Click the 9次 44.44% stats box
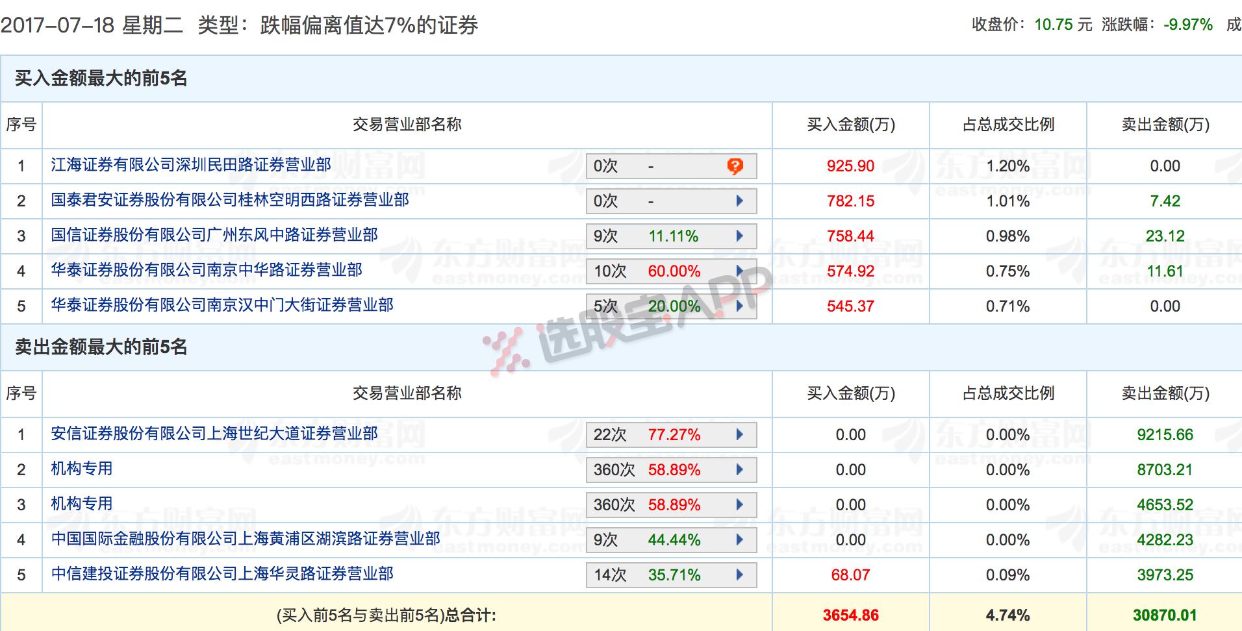 (x=672, y=540)
